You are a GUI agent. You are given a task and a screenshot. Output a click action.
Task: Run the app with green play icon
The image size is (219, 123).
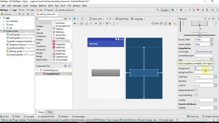click(173, 10)
